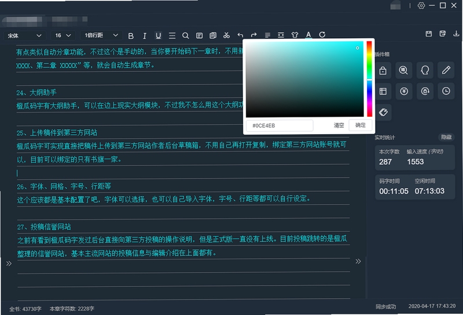463x315 pixels.
Task: Click the 本章字符数: 2228字 status text
Action: click(72, 309)
